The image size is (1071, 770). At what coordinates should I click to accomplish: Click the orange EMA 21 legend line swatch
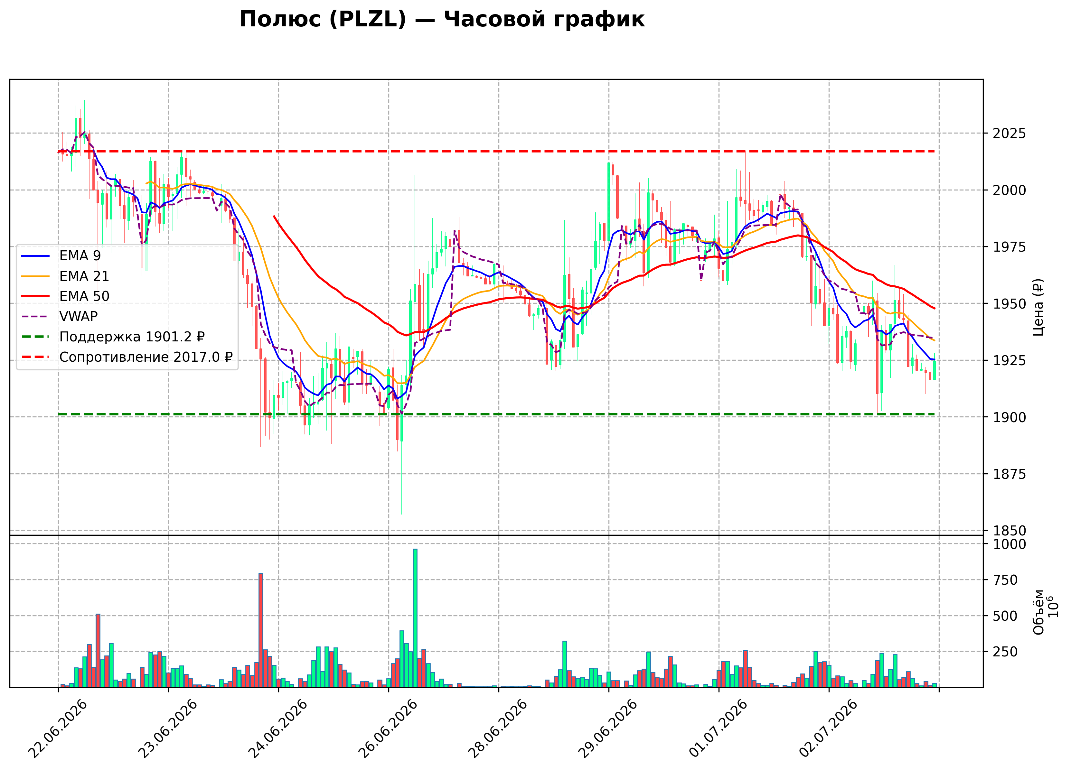point(35,276)
